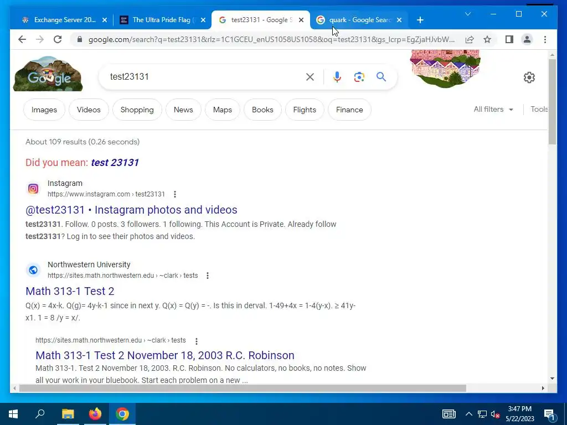
Task: Filter results by Finance
Action: pyautogui.click(x=349, y=110)
